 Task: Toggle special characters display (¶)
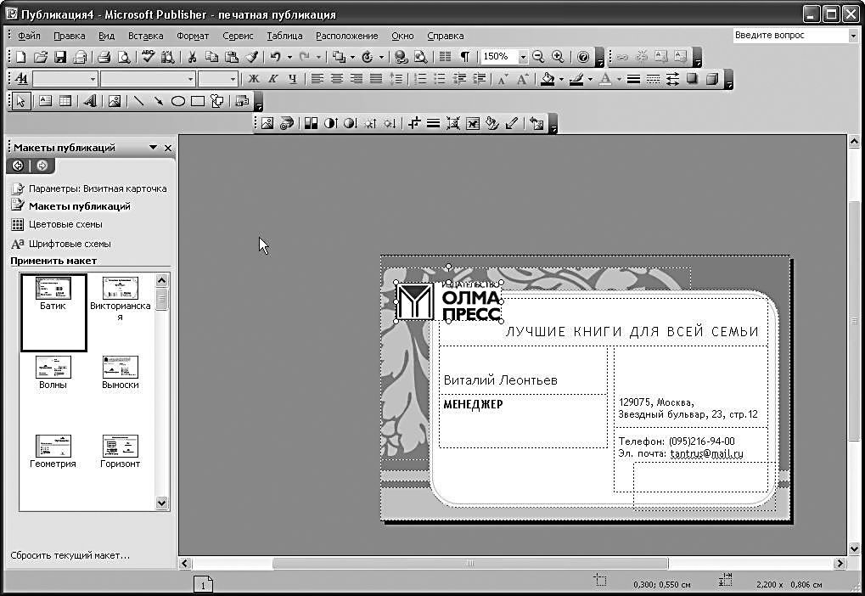(x=464, y=57)
